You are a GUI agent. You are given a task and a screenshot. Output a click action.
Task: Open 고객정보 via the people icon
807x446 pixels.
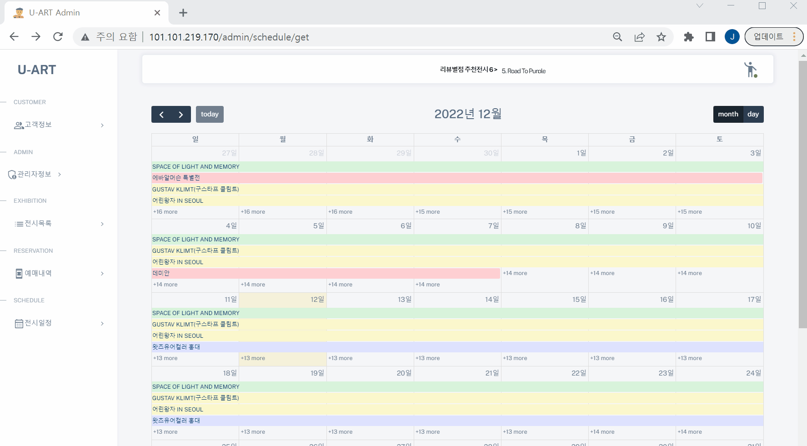tap(18, 125)
